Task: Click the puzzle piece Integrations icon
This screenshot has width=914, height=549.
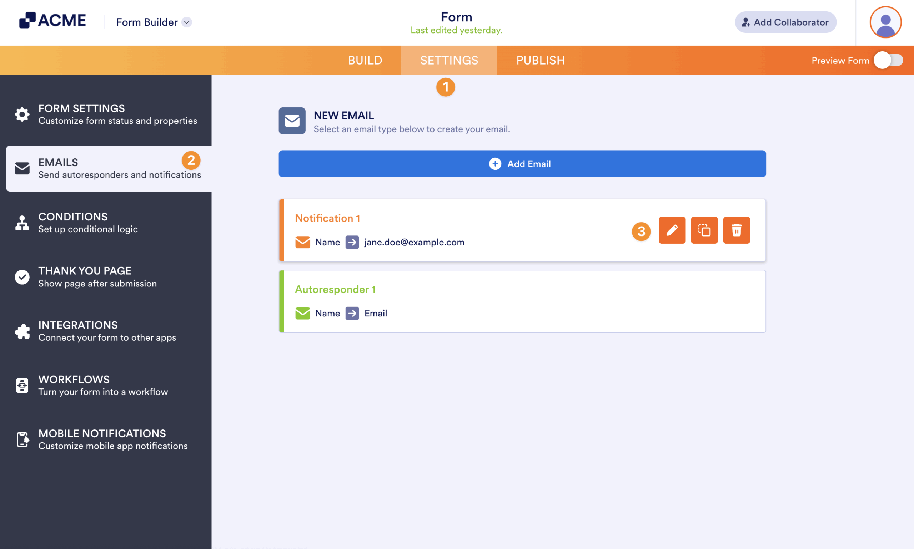Action: pyautogui.click(x=22, y=331)
